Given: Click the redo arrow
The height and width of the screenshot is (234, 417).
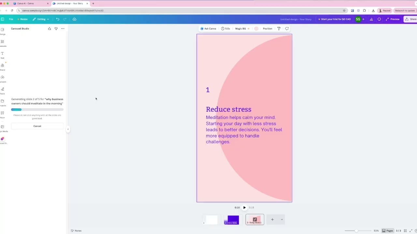Looking at the screenshot, I should (65, 19).
